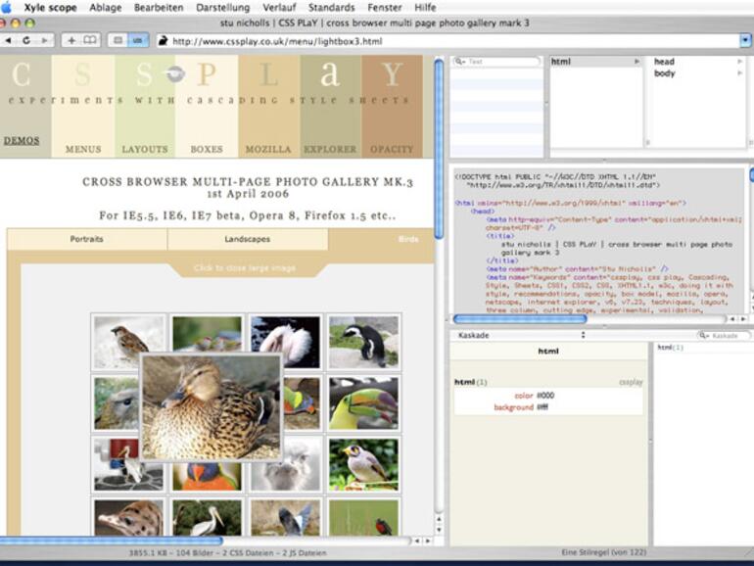
Task: Click the forward arrow in toolbar
Action: pyautogui.click(x=45, y=40)
